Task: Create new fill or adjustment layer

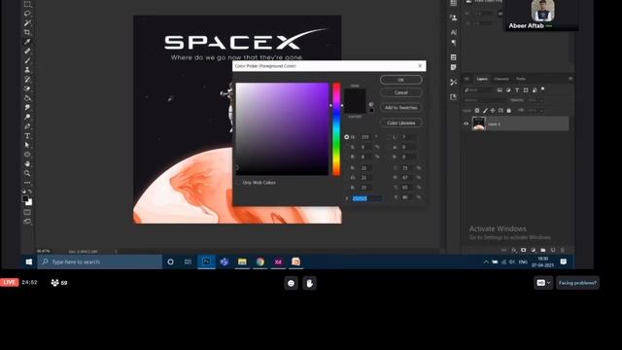Action: coord(534,250)
